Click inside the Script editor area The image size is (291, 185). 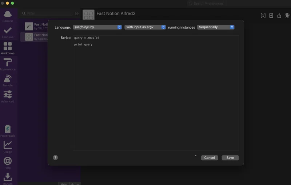[x=156, y=93]
